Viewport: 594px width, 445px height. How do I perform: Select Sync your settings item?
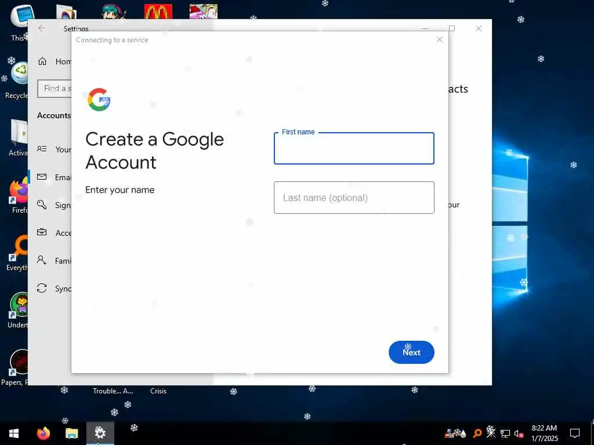coord(54,289)
